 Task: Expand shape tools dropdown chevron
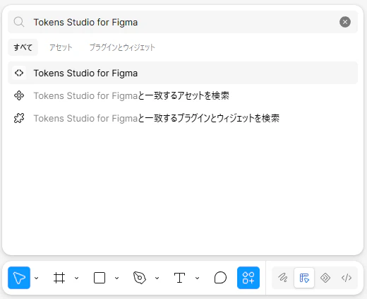(116, 278)
